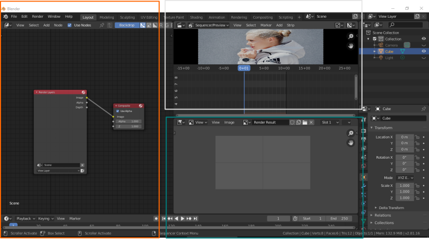The height and width of the screenshot is (246, 429).
Task: Open the File menu
Action: tap(14, 17)
